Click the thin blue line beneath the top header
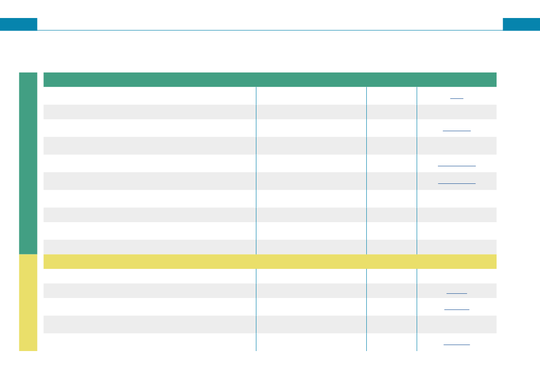The width and height of the screenshot is (540, 382). point(270,30)
